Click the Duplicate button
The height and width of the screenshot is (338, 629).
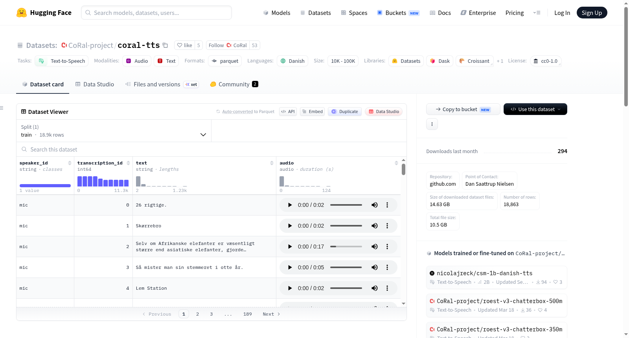345,111
